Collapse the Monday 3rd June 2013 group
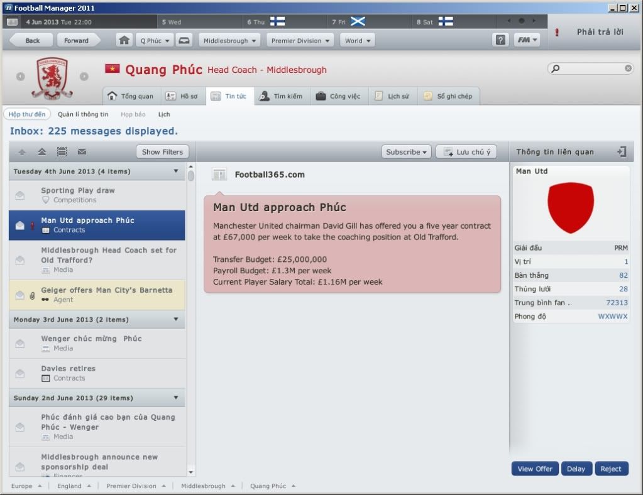 [176, 319]
